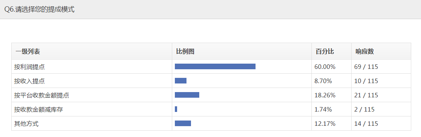
Task: Click the Q6 question title header
Action: coord(39,10)
